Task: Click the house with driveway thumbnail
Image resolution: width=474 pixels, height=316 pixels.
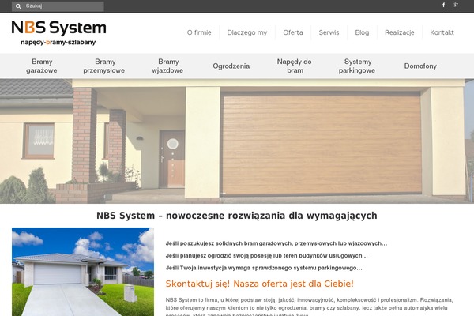Action: point(83,272)
